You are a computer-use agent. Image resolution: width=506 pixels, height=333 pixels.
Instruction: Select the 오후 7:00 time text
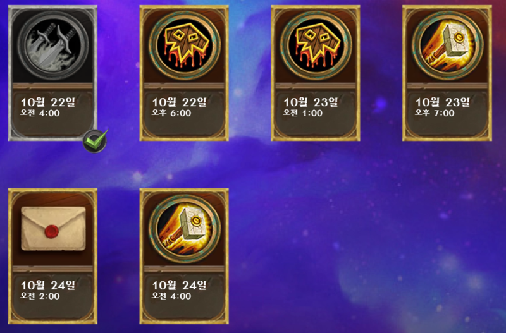tap(435, 113)
